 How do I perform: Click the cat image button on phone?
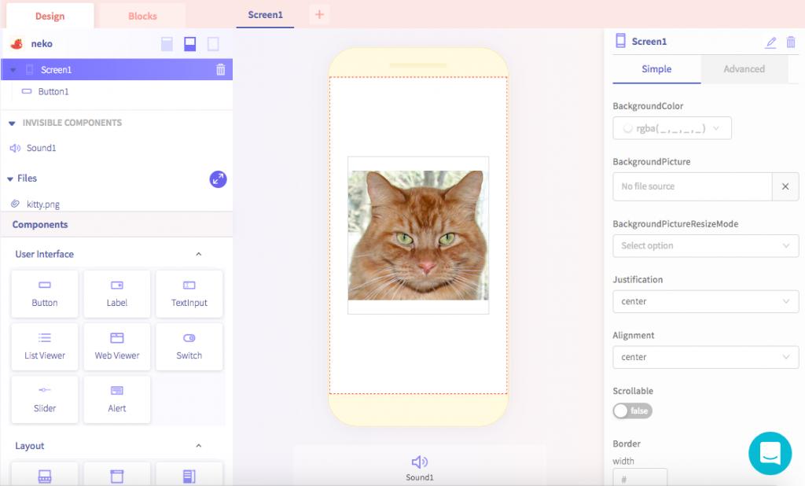tap(418, 235)
